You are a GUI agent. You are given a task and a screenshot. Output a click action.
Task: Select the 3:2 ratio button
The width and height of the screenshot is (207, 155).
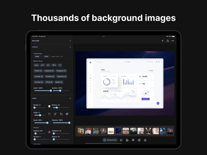[x=48, y=65]
